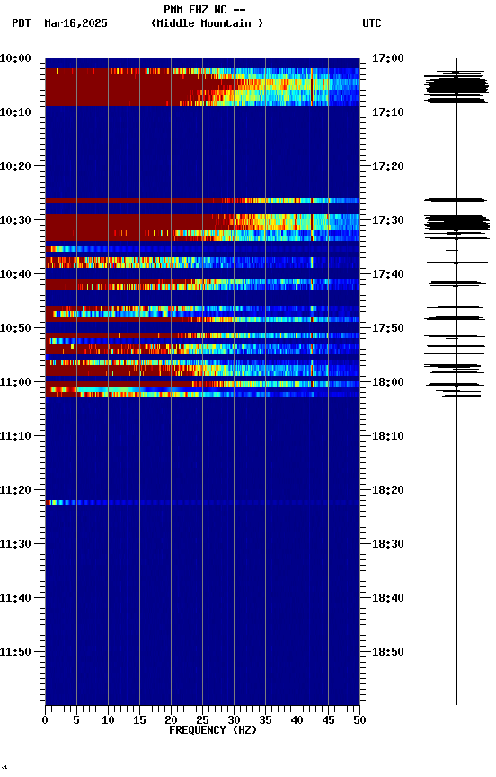Click the 11:20 PDT time label
This screenshot has height=777, width=496.
15,490
